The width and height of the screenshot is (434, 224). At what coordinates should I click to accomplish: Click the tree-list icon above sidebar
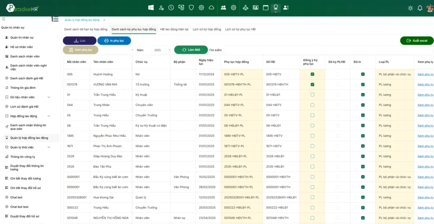(x=55, y=19)
